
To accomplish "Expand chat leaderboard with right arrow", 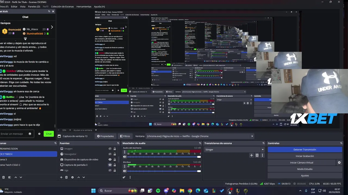I will 52,27.
